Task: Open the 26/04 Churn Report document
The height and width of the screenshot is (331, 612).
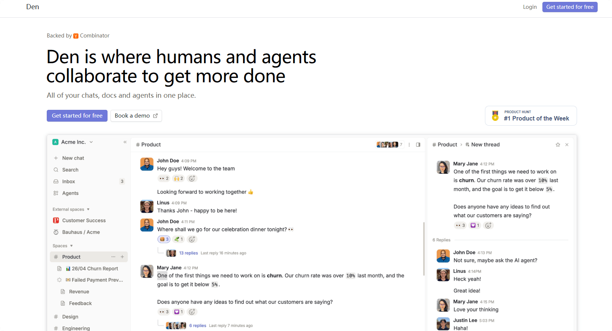Action: (x=95, y=269)
